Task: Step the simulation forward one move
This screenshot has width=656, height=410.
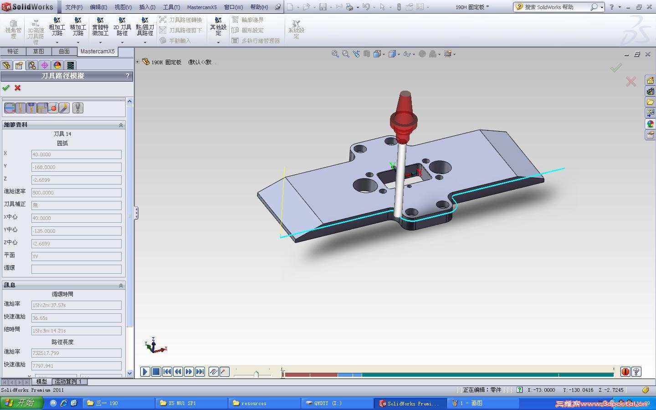Action: pyautogui.click(x=189, y=372)
